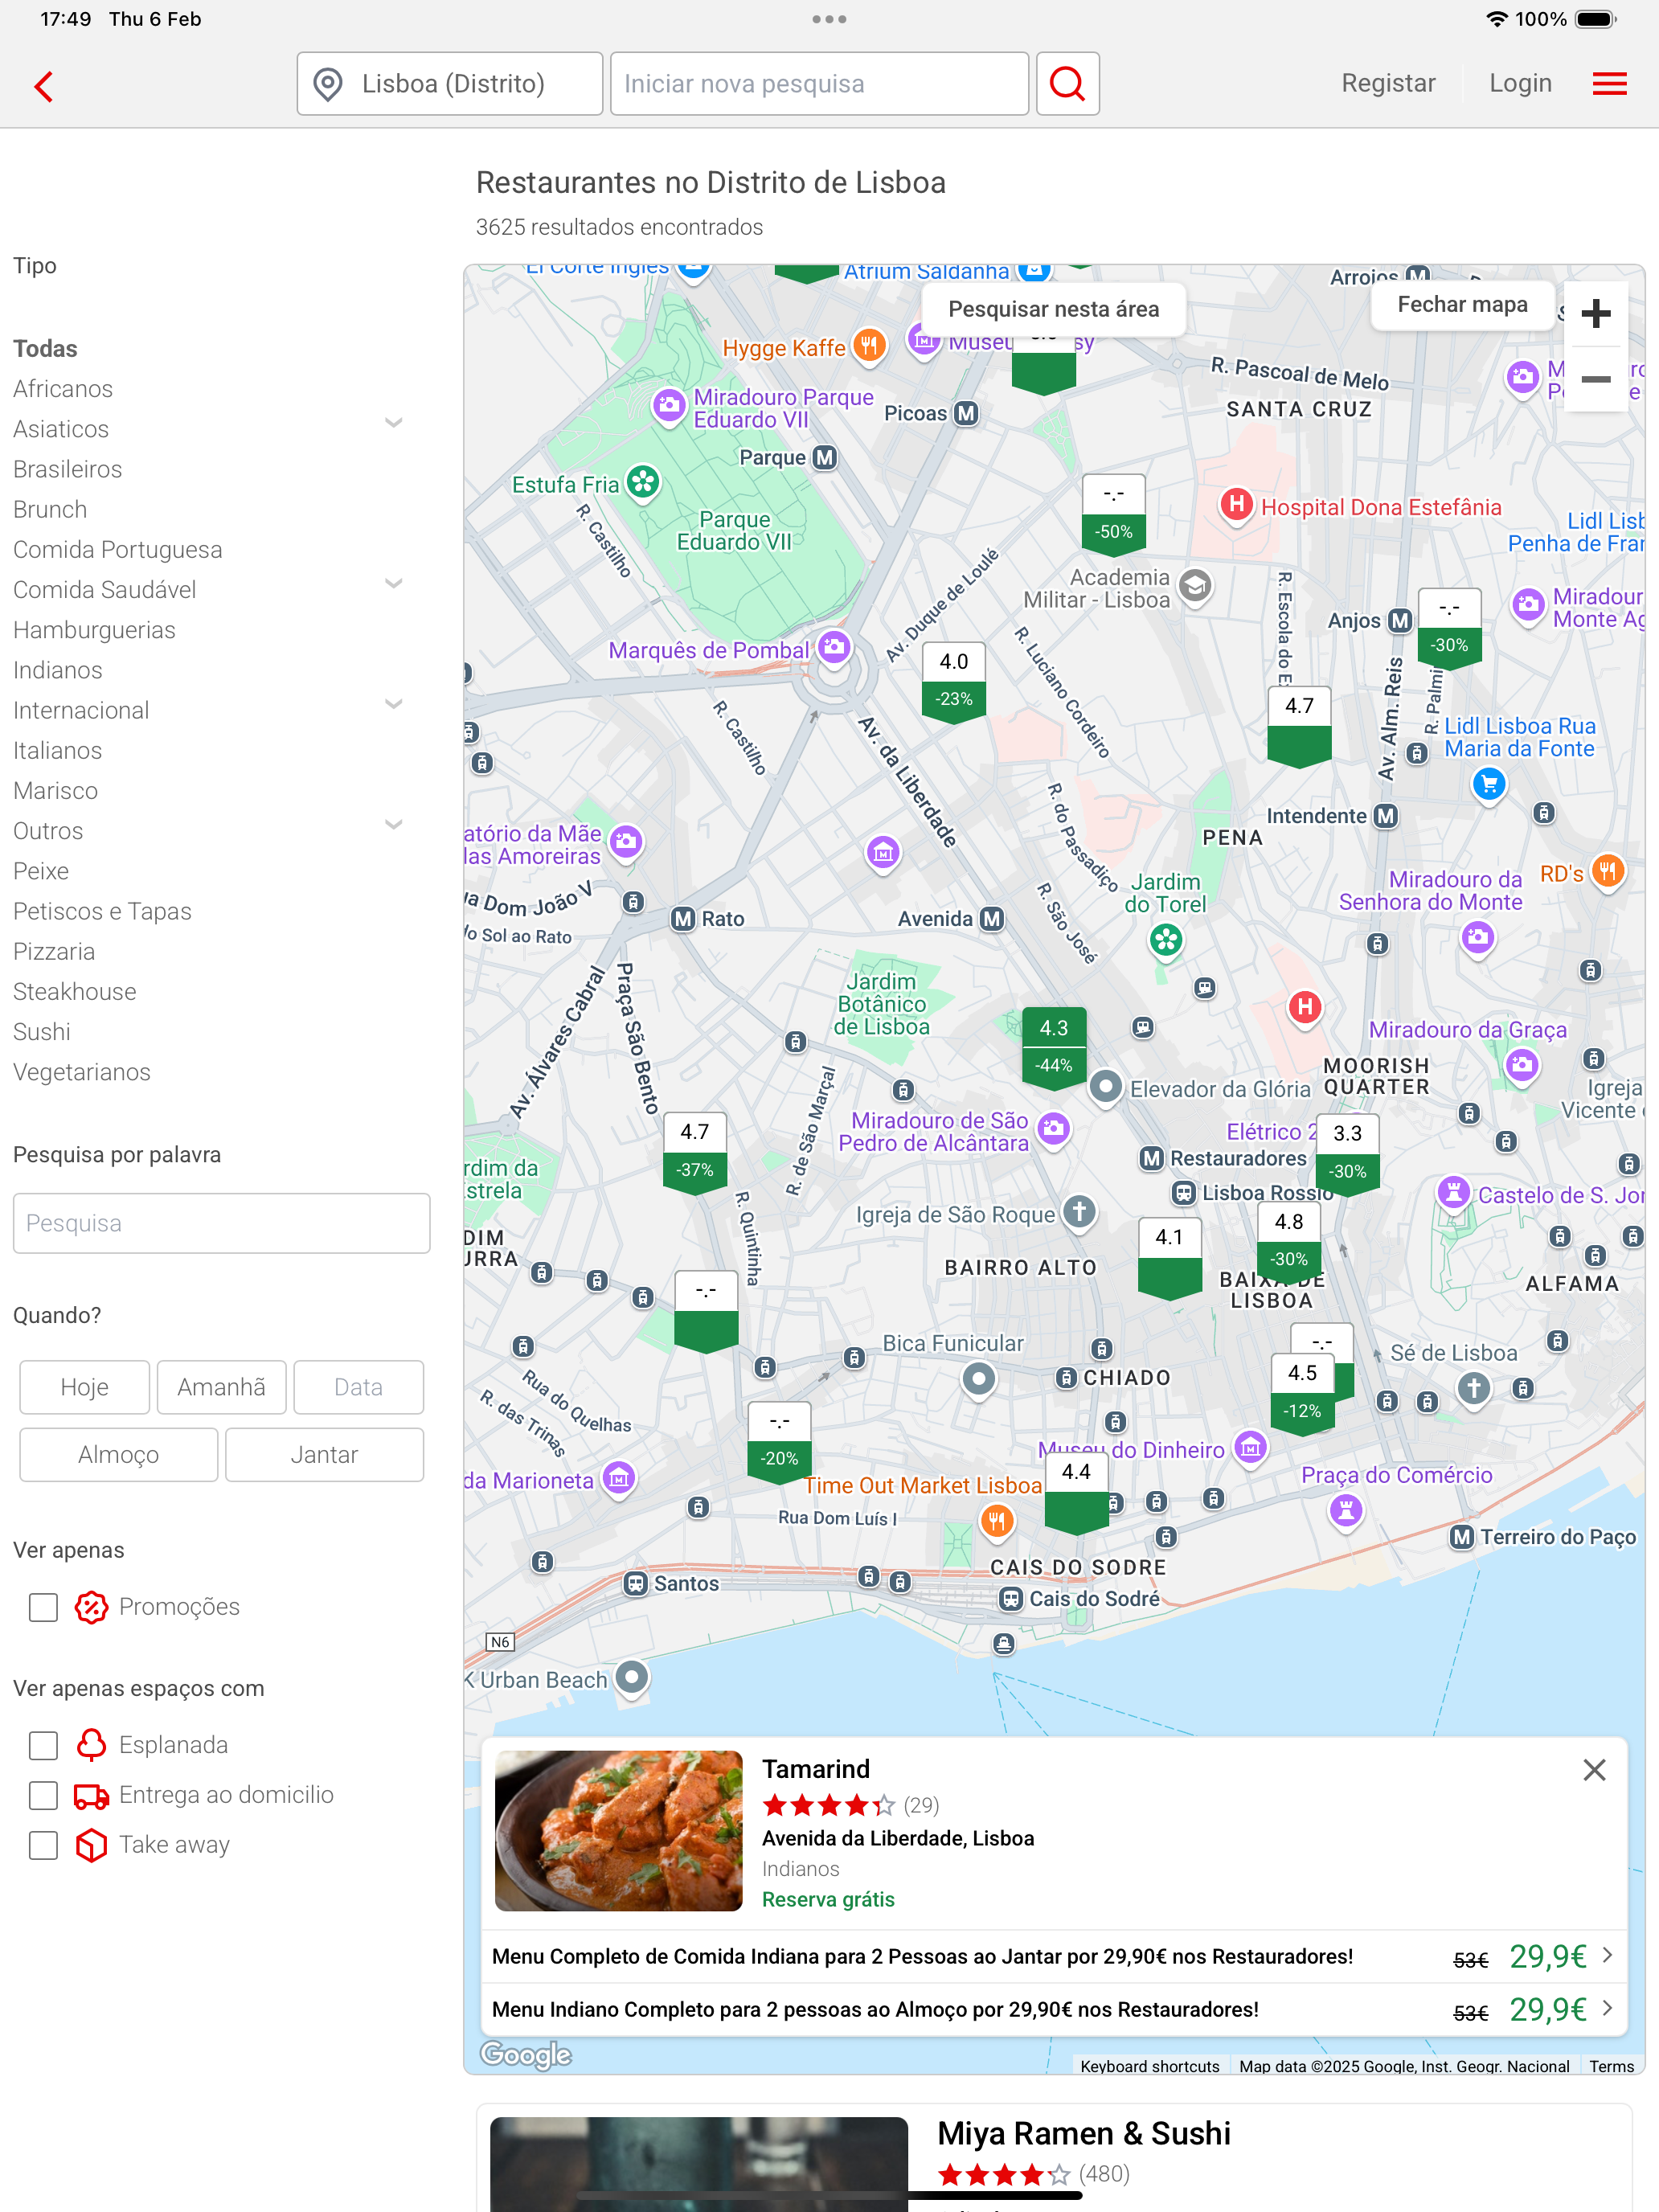Check the Esplanada filter

(x=43, y=1745)
